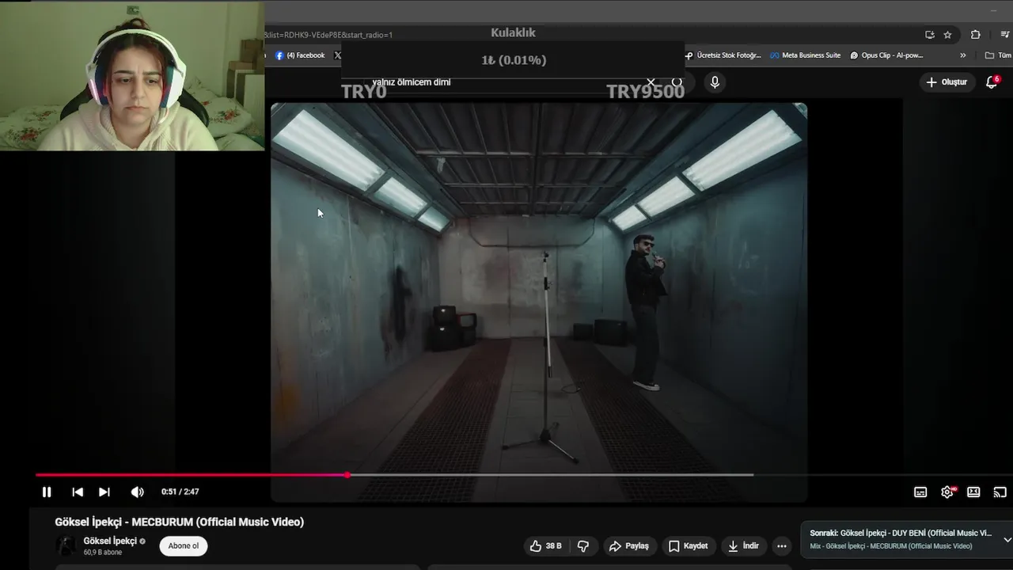The image size is (1013, 570).
Task: Open the X (Twitter) bookmark
Action: (x=337, y=55)
